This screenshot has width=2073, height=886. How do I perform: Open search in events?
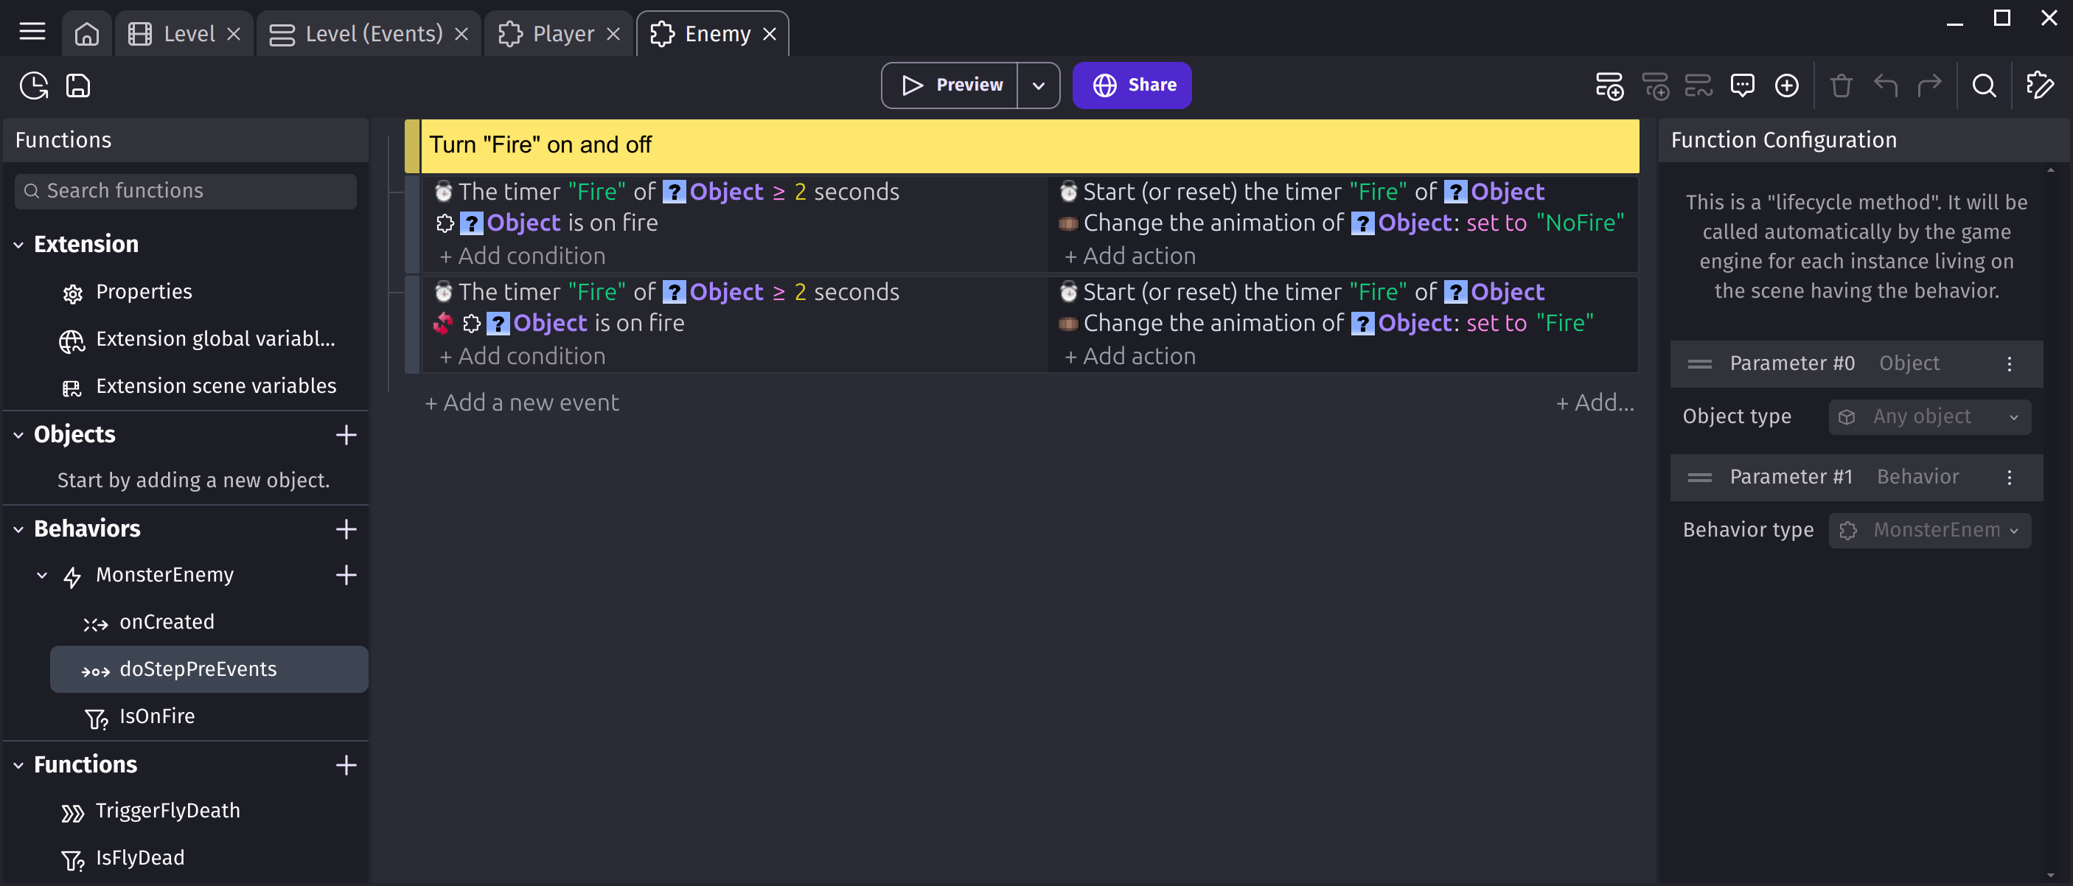tap(1984, 86)
